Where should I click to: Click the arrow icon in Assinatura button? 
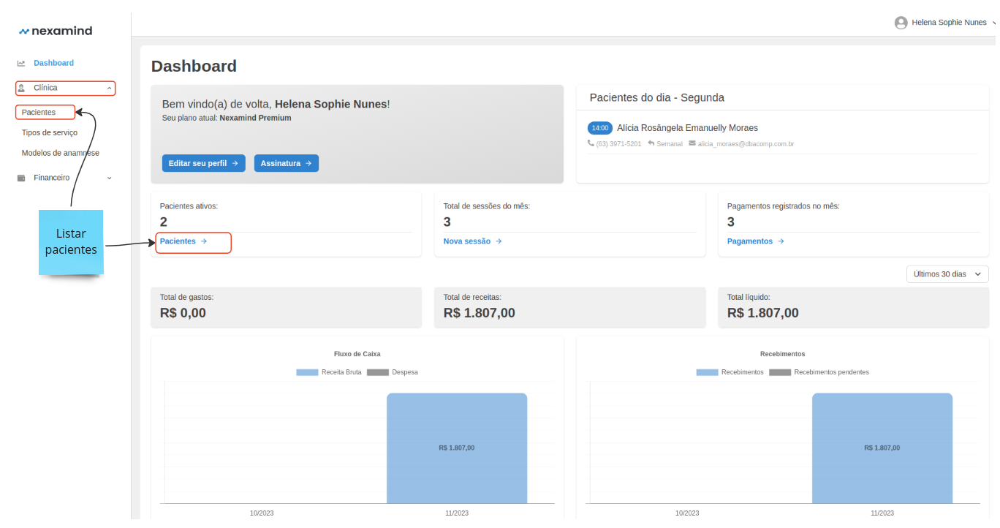308,163
